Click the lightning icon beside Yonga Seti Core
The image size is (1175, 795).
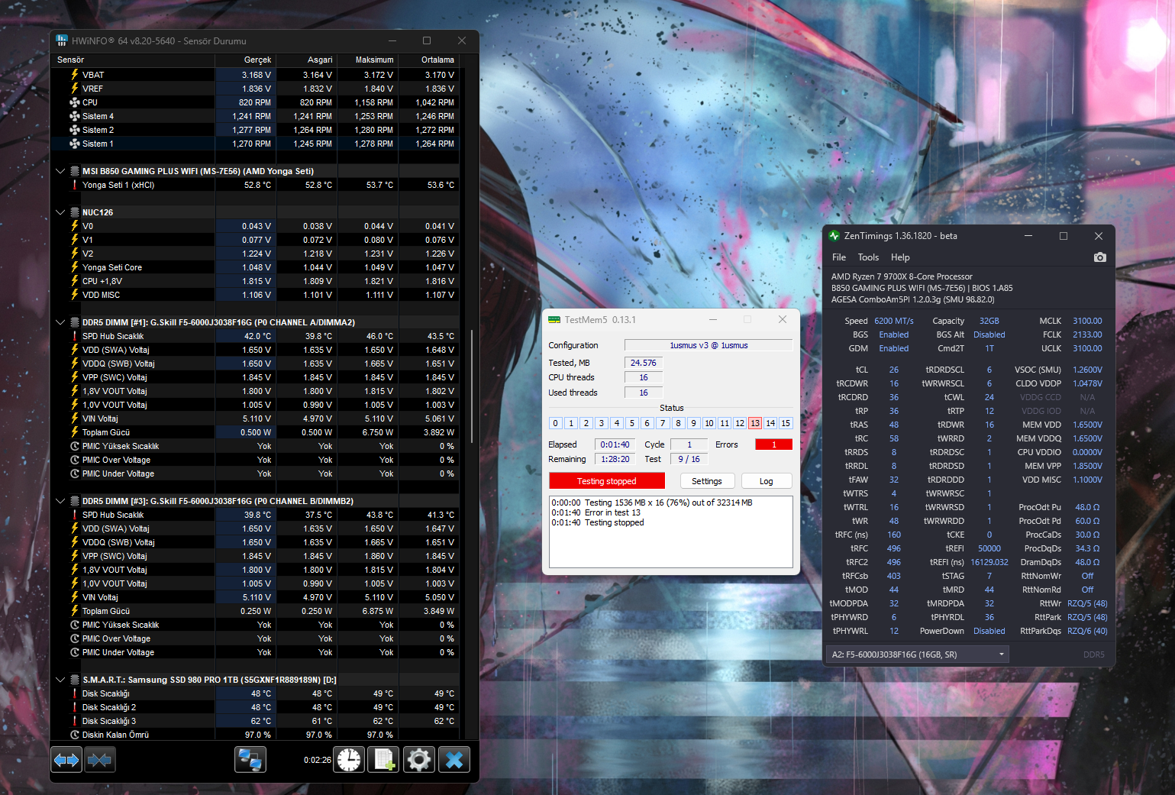coord(75,267)
